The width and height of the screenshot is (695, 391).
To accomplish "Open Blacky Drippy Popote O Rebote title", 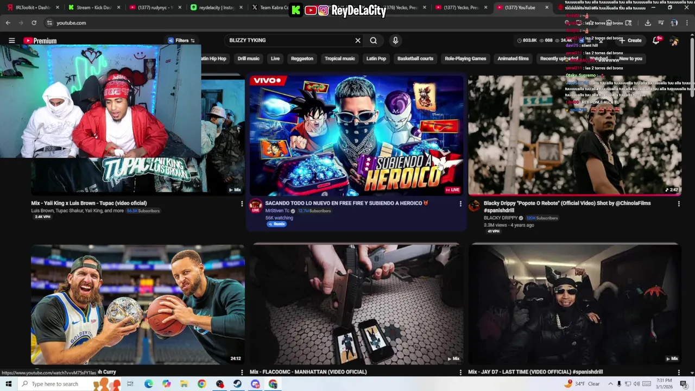I will (567, 206).
